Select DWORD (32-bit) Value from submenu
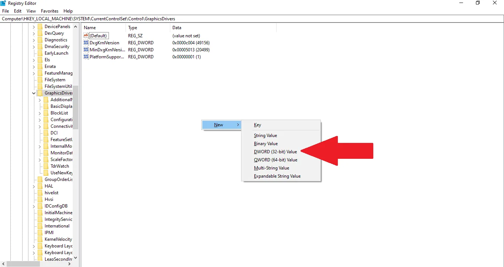Image resolution: width=504 pixels, height=267 pixels. 275,152
